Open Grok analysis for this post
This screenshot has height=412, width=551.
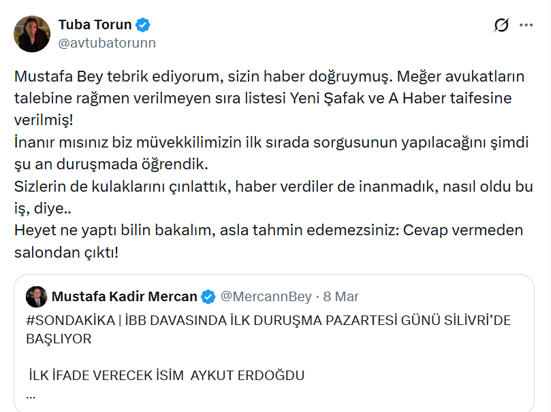click(x=500, y=24)
